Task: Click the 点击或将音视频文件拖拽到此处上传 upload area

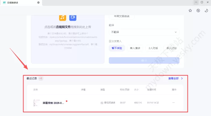Action: click(68, 39)
